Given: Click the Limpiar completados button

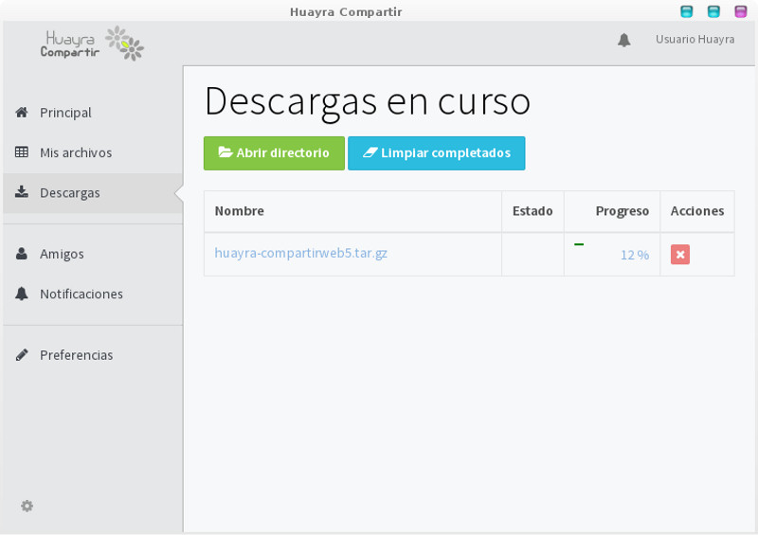Looking at the screenshot, I should (x=437, y=153).
